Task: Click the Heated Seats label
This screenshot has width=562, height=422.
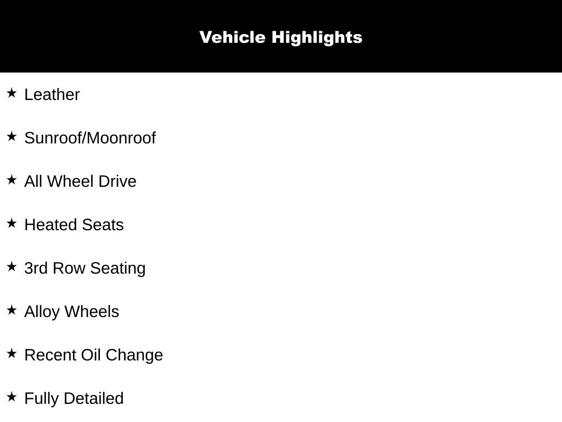Action: point(74,225)
